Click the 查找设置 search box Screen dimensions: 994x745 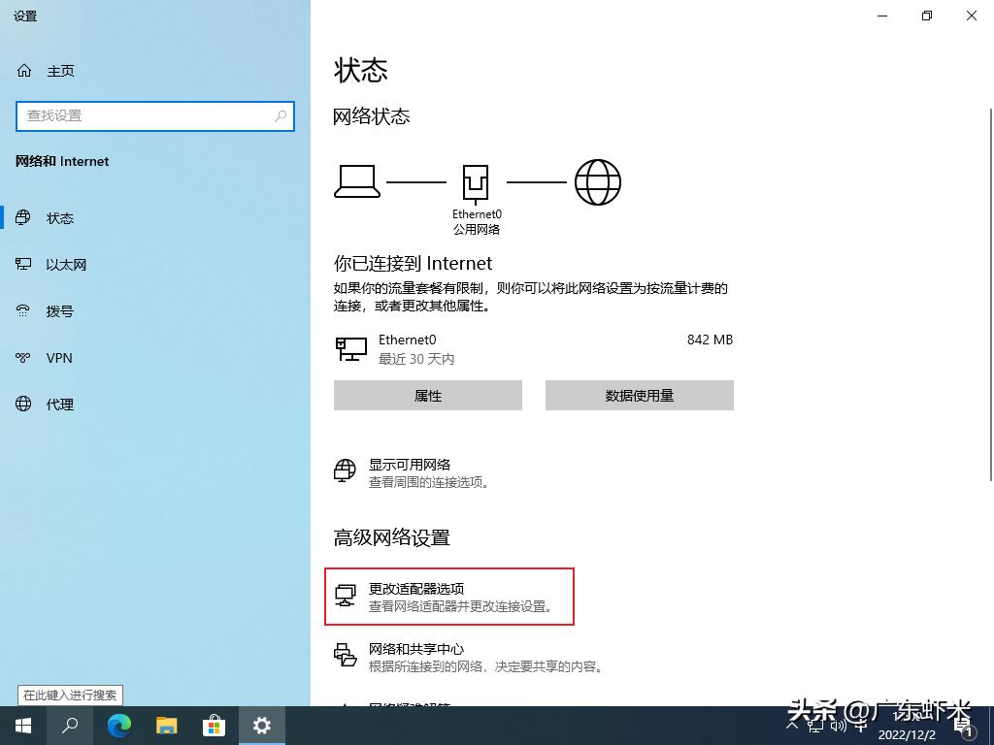click(x=155, y=115)
